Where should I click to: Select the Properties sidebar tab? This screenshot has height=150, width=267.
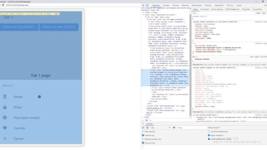[246, 9]
